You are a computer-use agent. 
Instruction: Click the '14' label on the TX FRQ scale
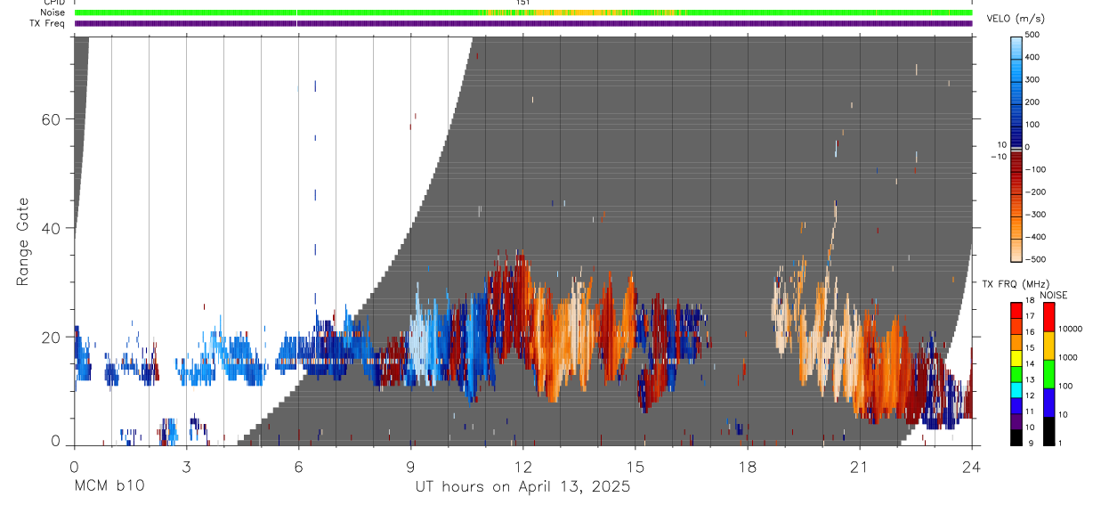coord(1030,364)
